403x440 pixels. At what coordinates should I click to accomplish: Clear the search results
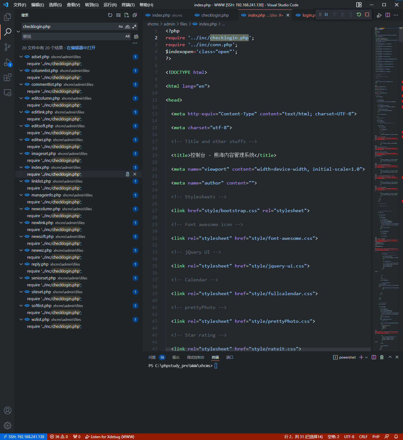pyautogui.click(x=118, y=15)
